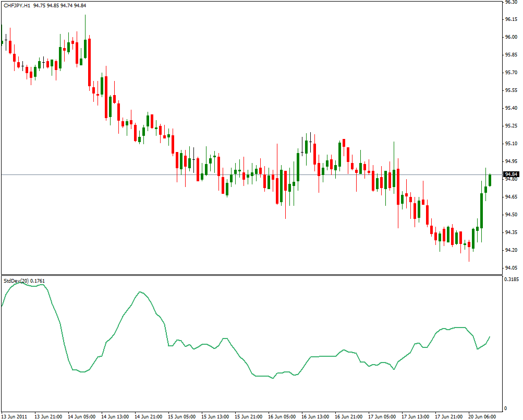The image size is (523, 420).
Task: Click the 94.05 price scale label
Action: click(511, 268)
